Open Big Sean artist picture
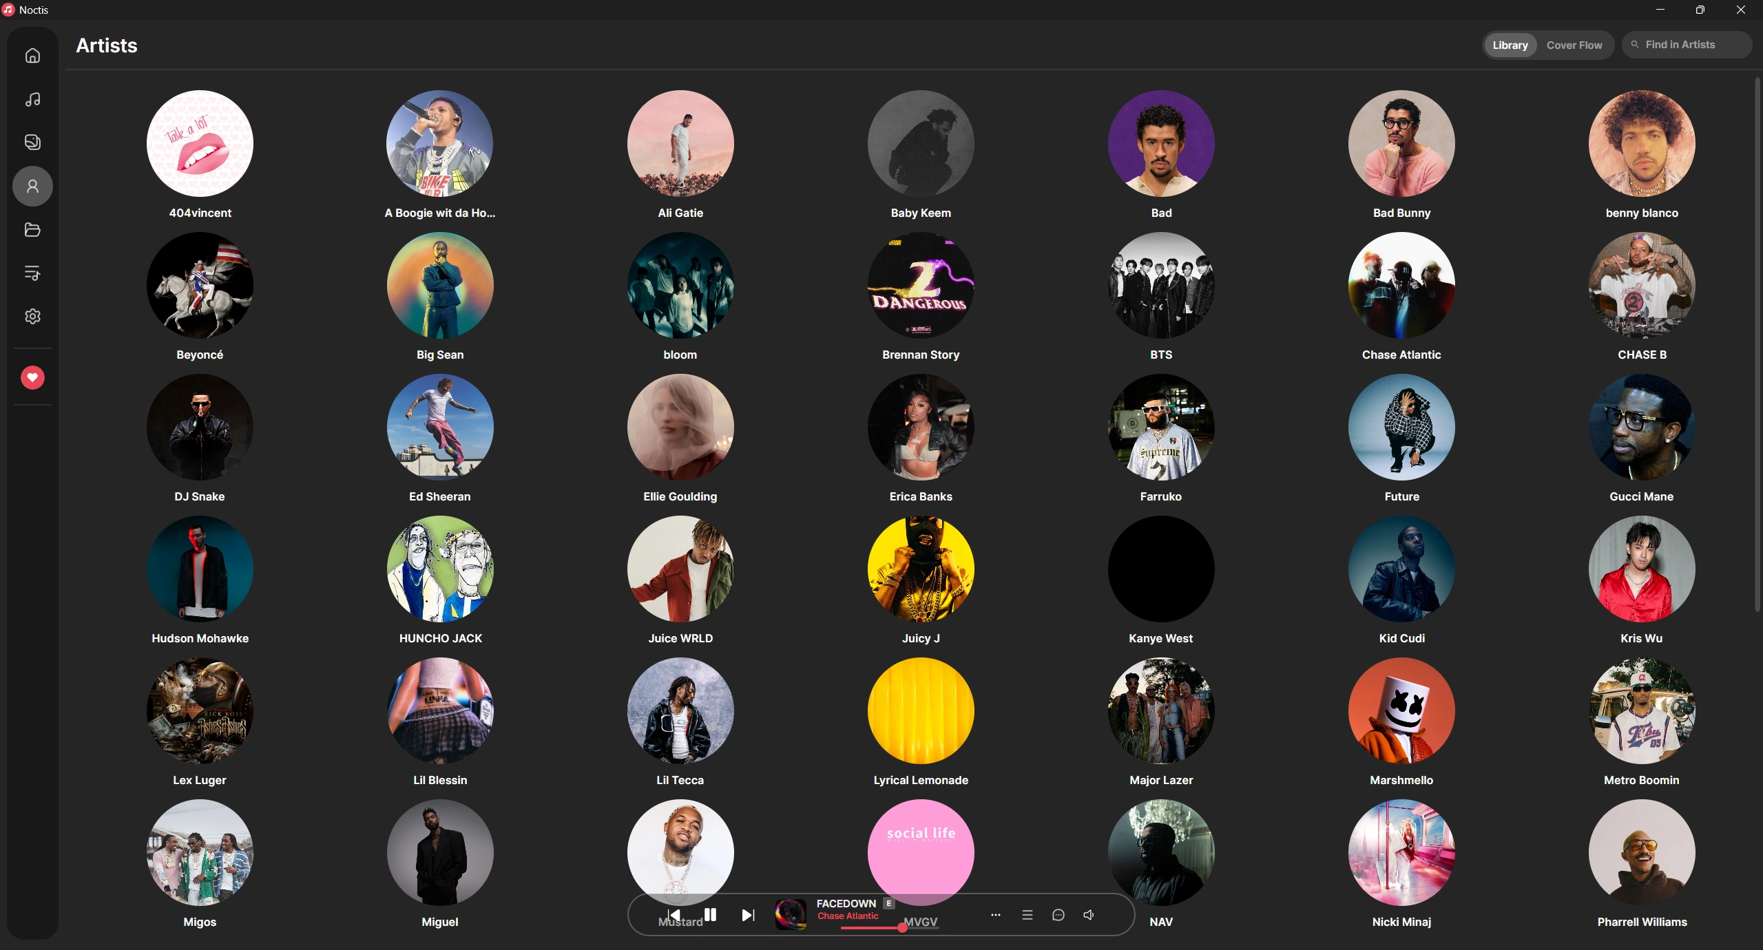The height and width of the screenshot is (950, 1763). [440, 285]
